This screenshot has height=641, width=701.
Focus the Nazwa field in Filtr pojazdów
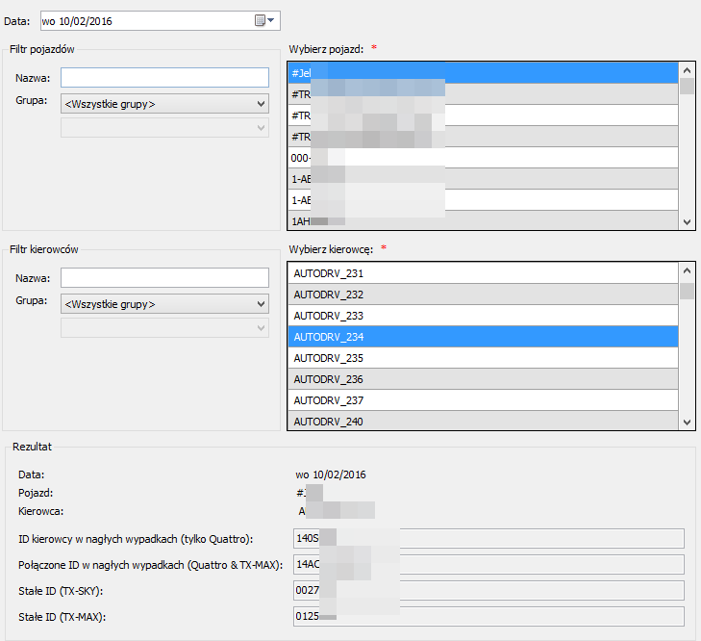click(x=164, y=77)
